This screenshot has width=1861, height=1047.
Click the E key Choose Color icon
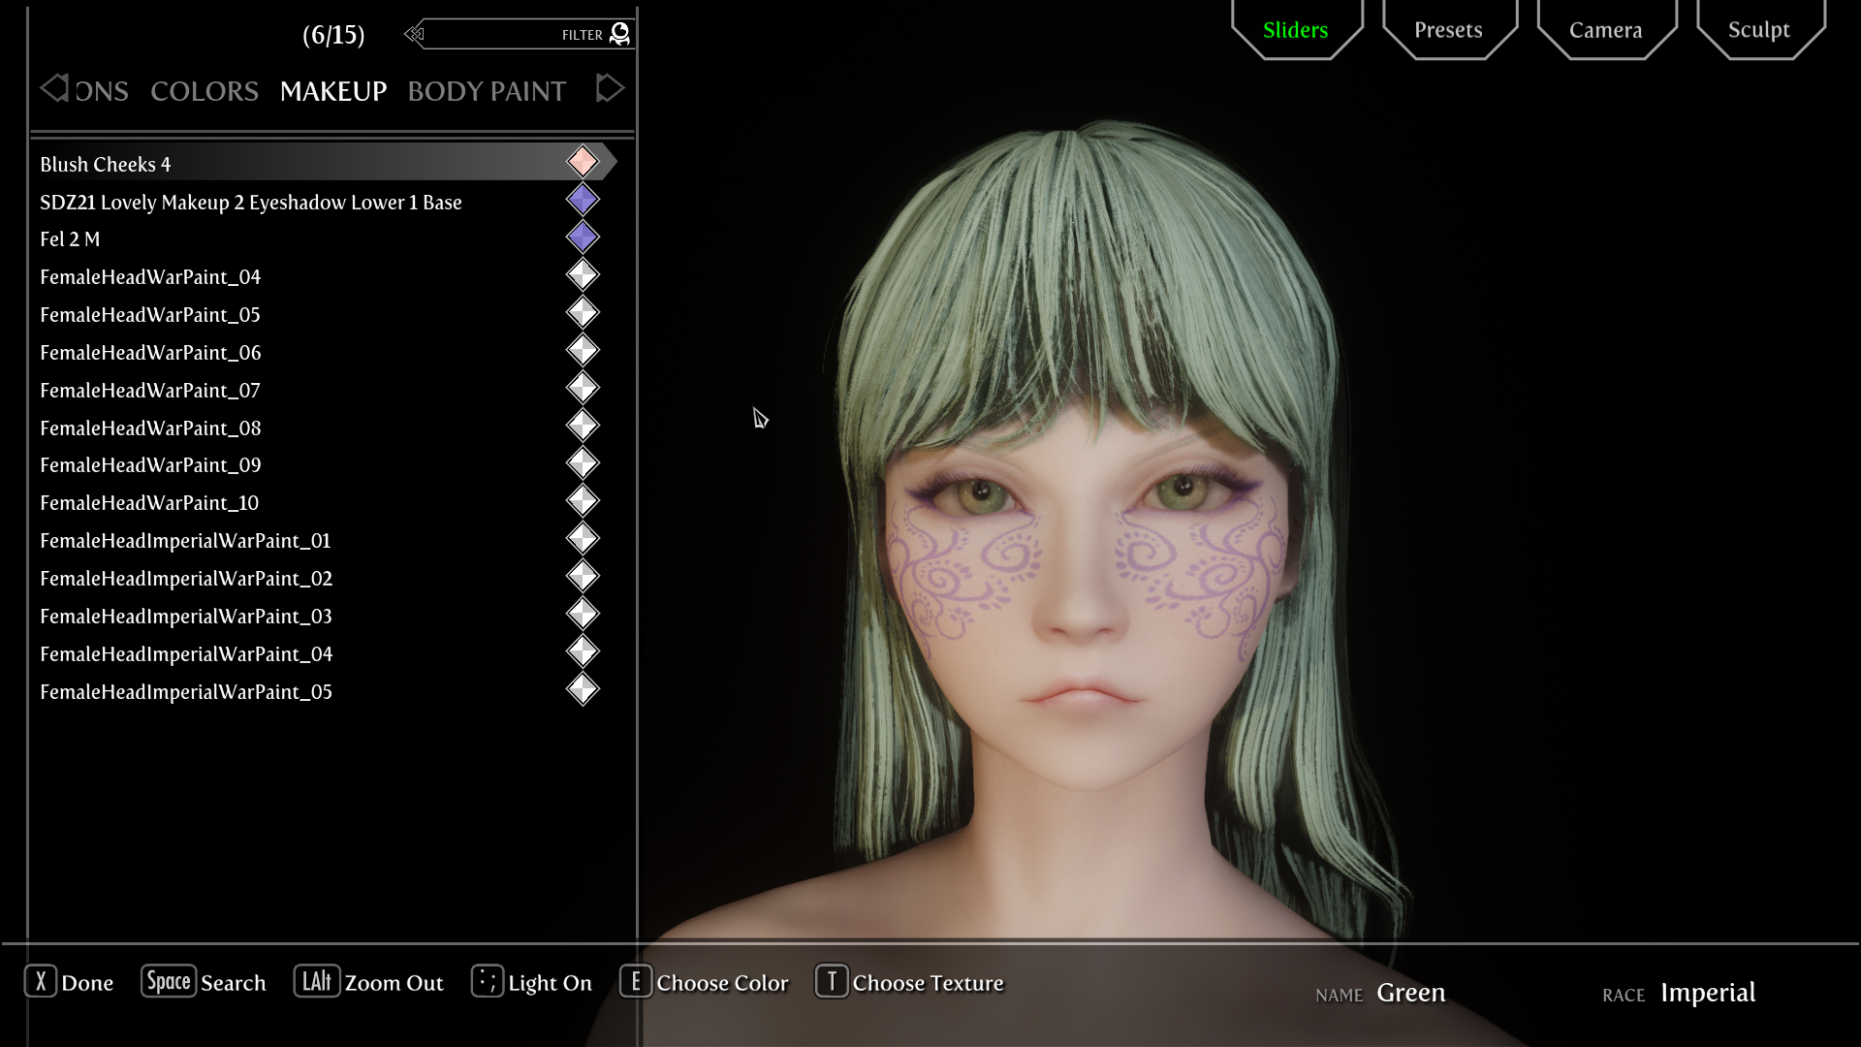tap(635, 982)
